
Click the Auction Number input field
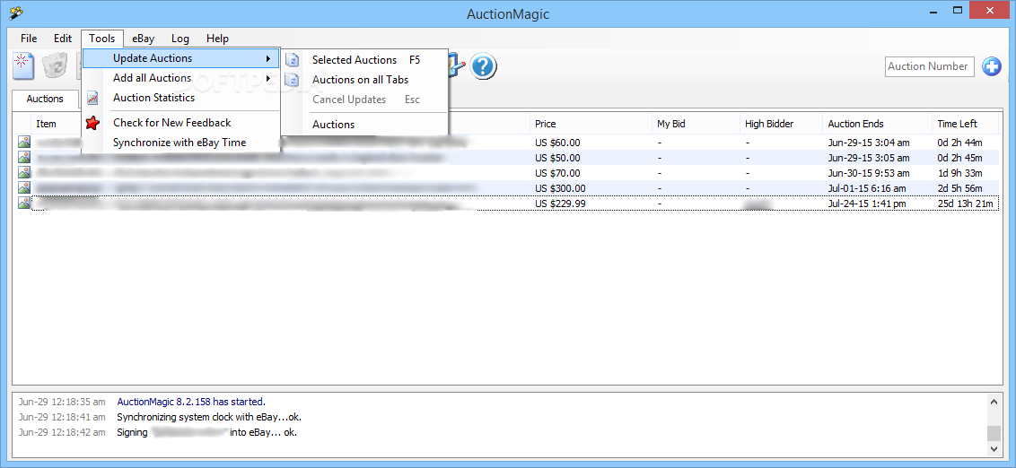pos(929,66)
